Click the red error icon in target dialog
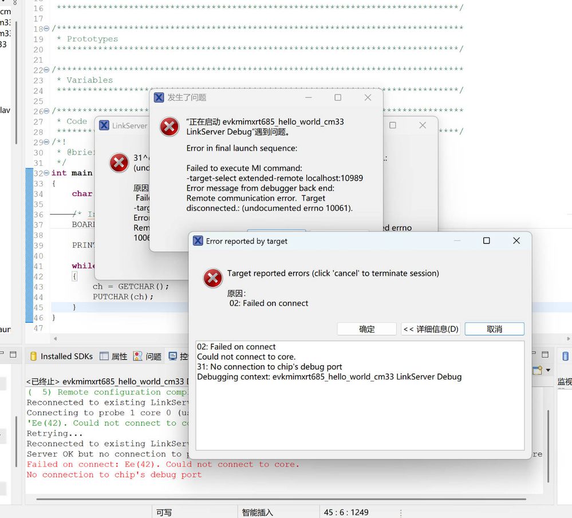 click(x=212, y=278)
